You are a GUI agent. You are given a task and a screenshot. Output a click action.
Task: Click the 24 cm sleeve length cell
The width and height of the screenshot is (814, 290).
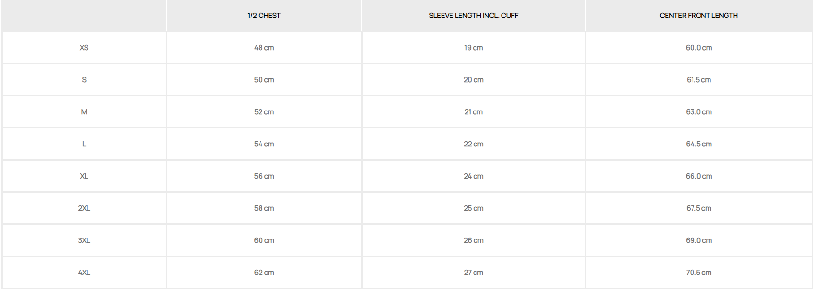tap(473, 176)
